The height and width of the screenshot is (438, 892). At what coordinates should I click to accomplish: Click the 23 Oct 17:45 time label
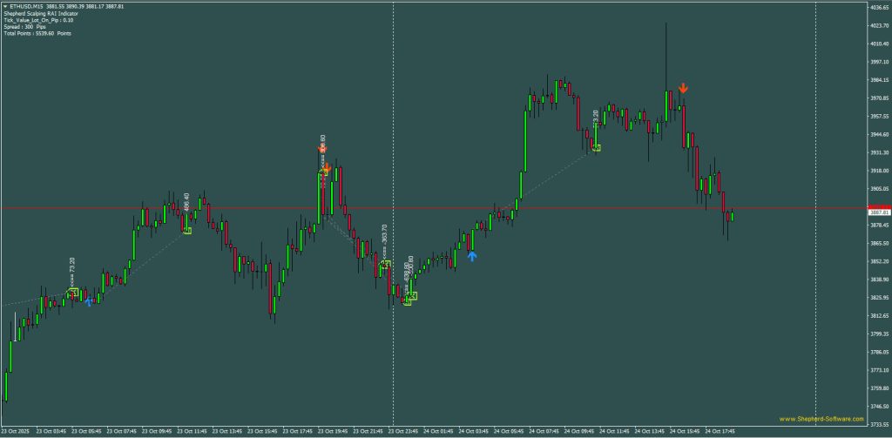pyautogui.click(x=300, y=431)
